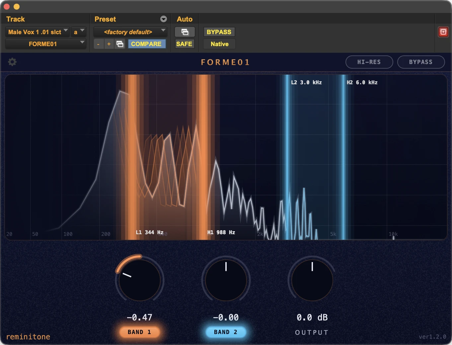The width and height of the screenshot is (452, 345).
Task: Click the -0.47 Band 1 value
Action: (139, 317)
